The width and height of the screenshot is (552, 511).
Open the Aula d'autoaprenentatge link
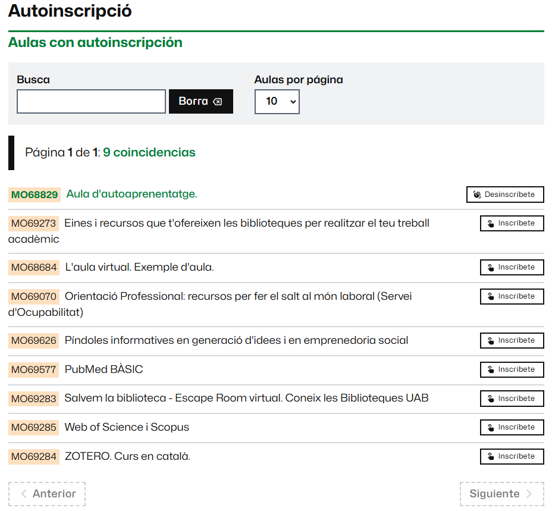[x=131, y=194]
